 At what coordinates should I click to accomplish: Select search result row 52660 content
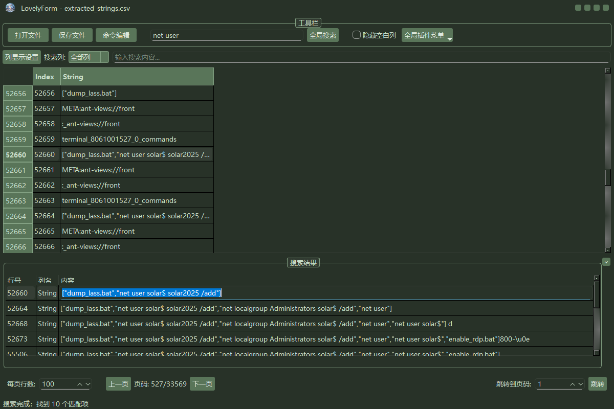click(x=325, y=293)
